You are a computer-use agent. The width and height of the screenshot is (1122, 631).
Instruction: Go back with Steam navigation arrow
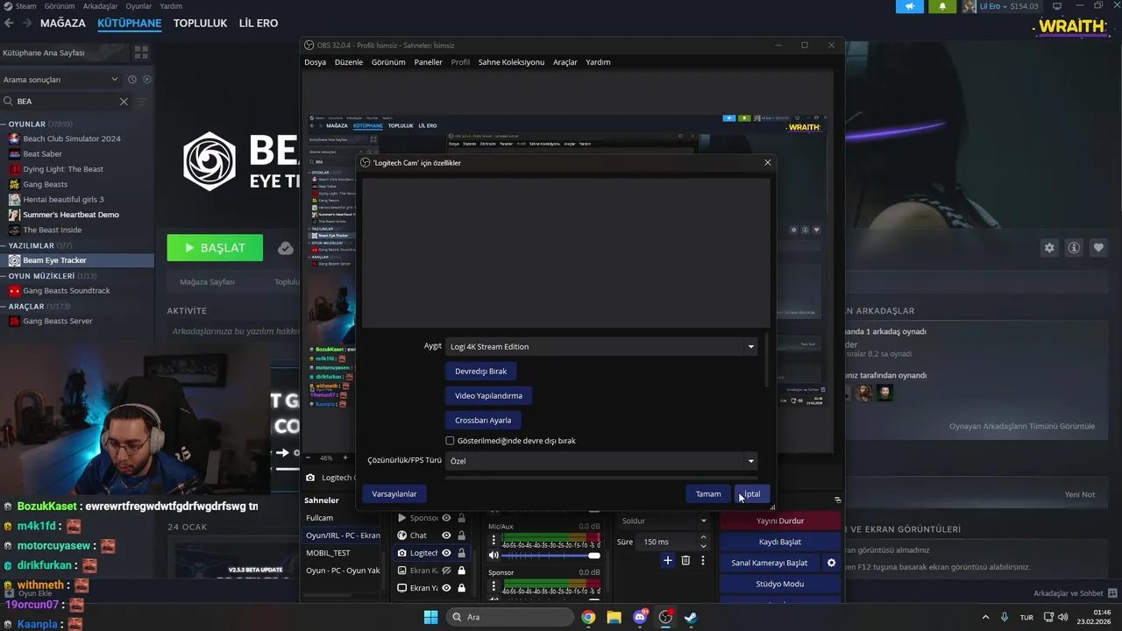9,23
